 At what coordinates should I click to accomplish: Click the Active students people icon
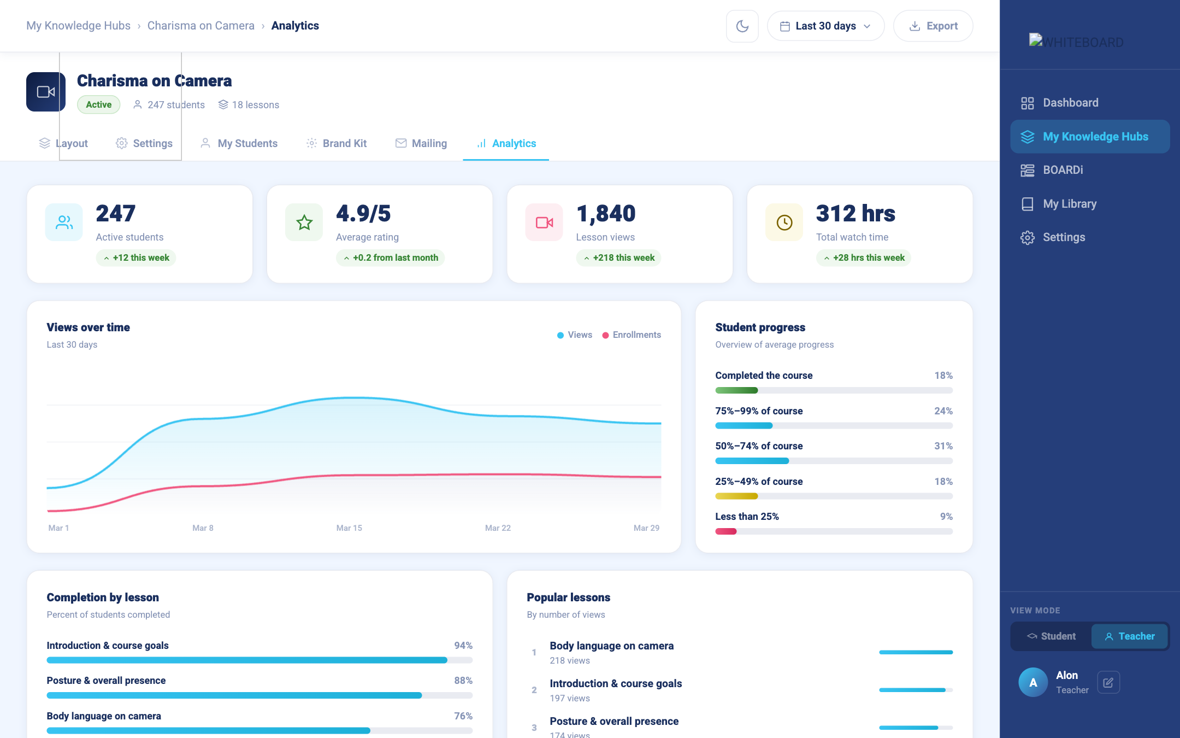(64, 222)
